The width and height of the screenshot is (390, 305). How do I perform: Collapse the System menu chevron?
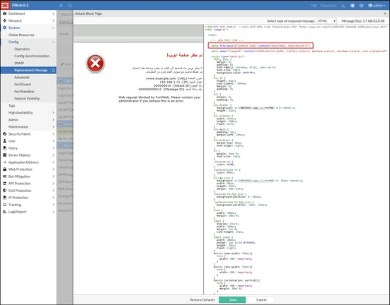[x=53, y=28]
